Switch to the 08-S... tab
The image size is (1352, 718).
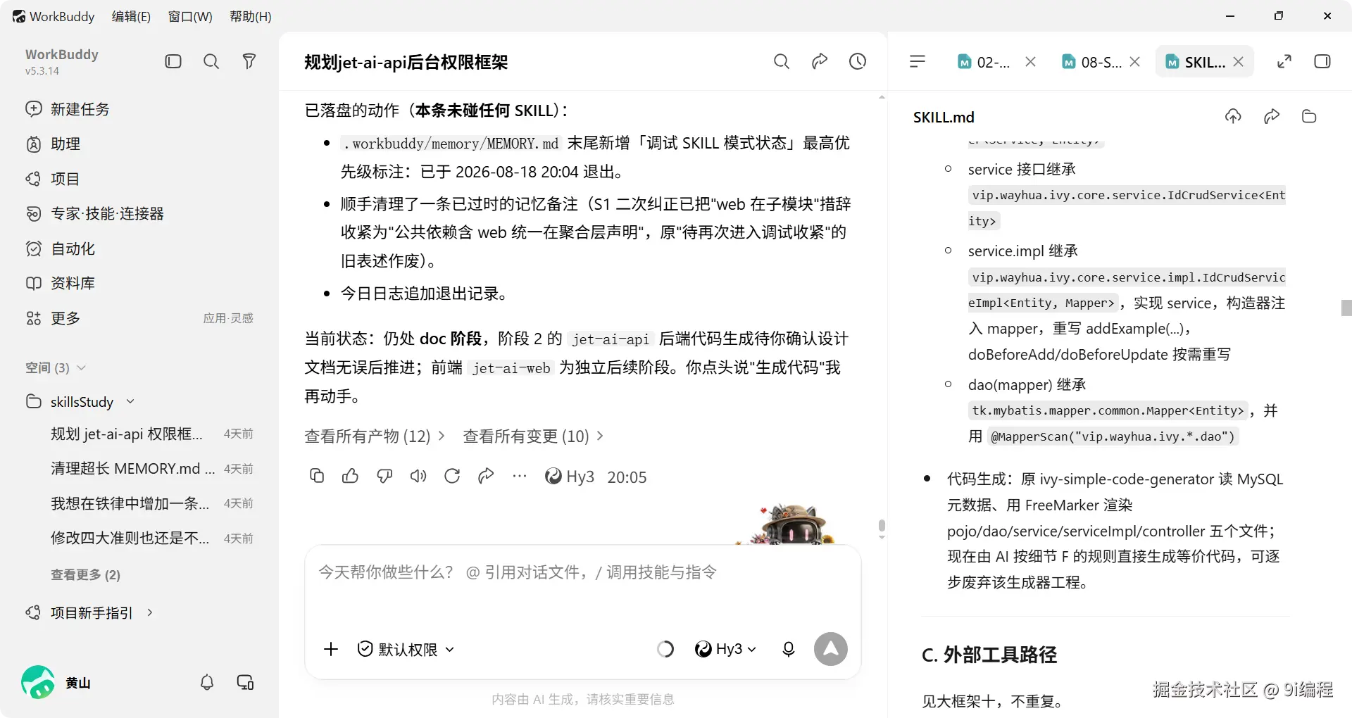point(1092,62)
